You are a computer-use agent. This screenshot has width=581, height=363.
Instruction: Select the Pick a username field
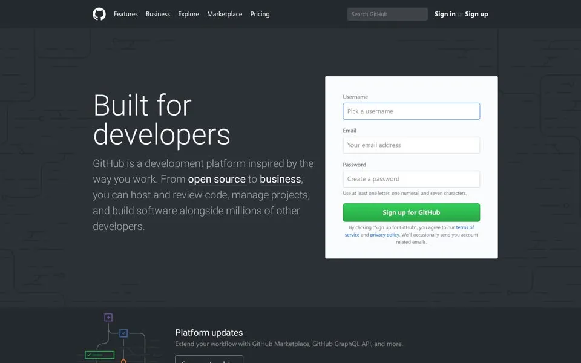(x=412, y=111)
